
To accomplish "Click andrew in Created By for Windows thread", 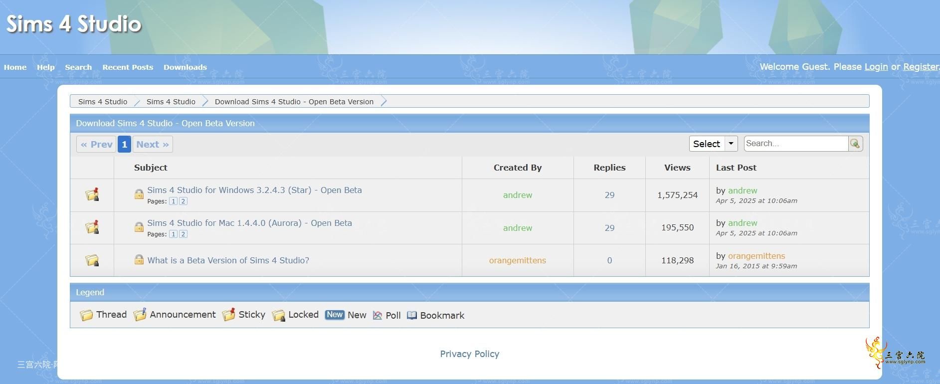I will [518, 195].
